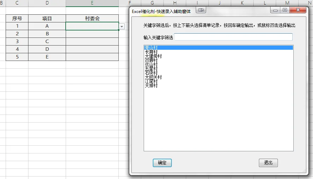Image resolution: width=313 pixels, height=179 pixels.
Task: Click the dialog's bottom-right resize grip
Action: pos(304,171)
